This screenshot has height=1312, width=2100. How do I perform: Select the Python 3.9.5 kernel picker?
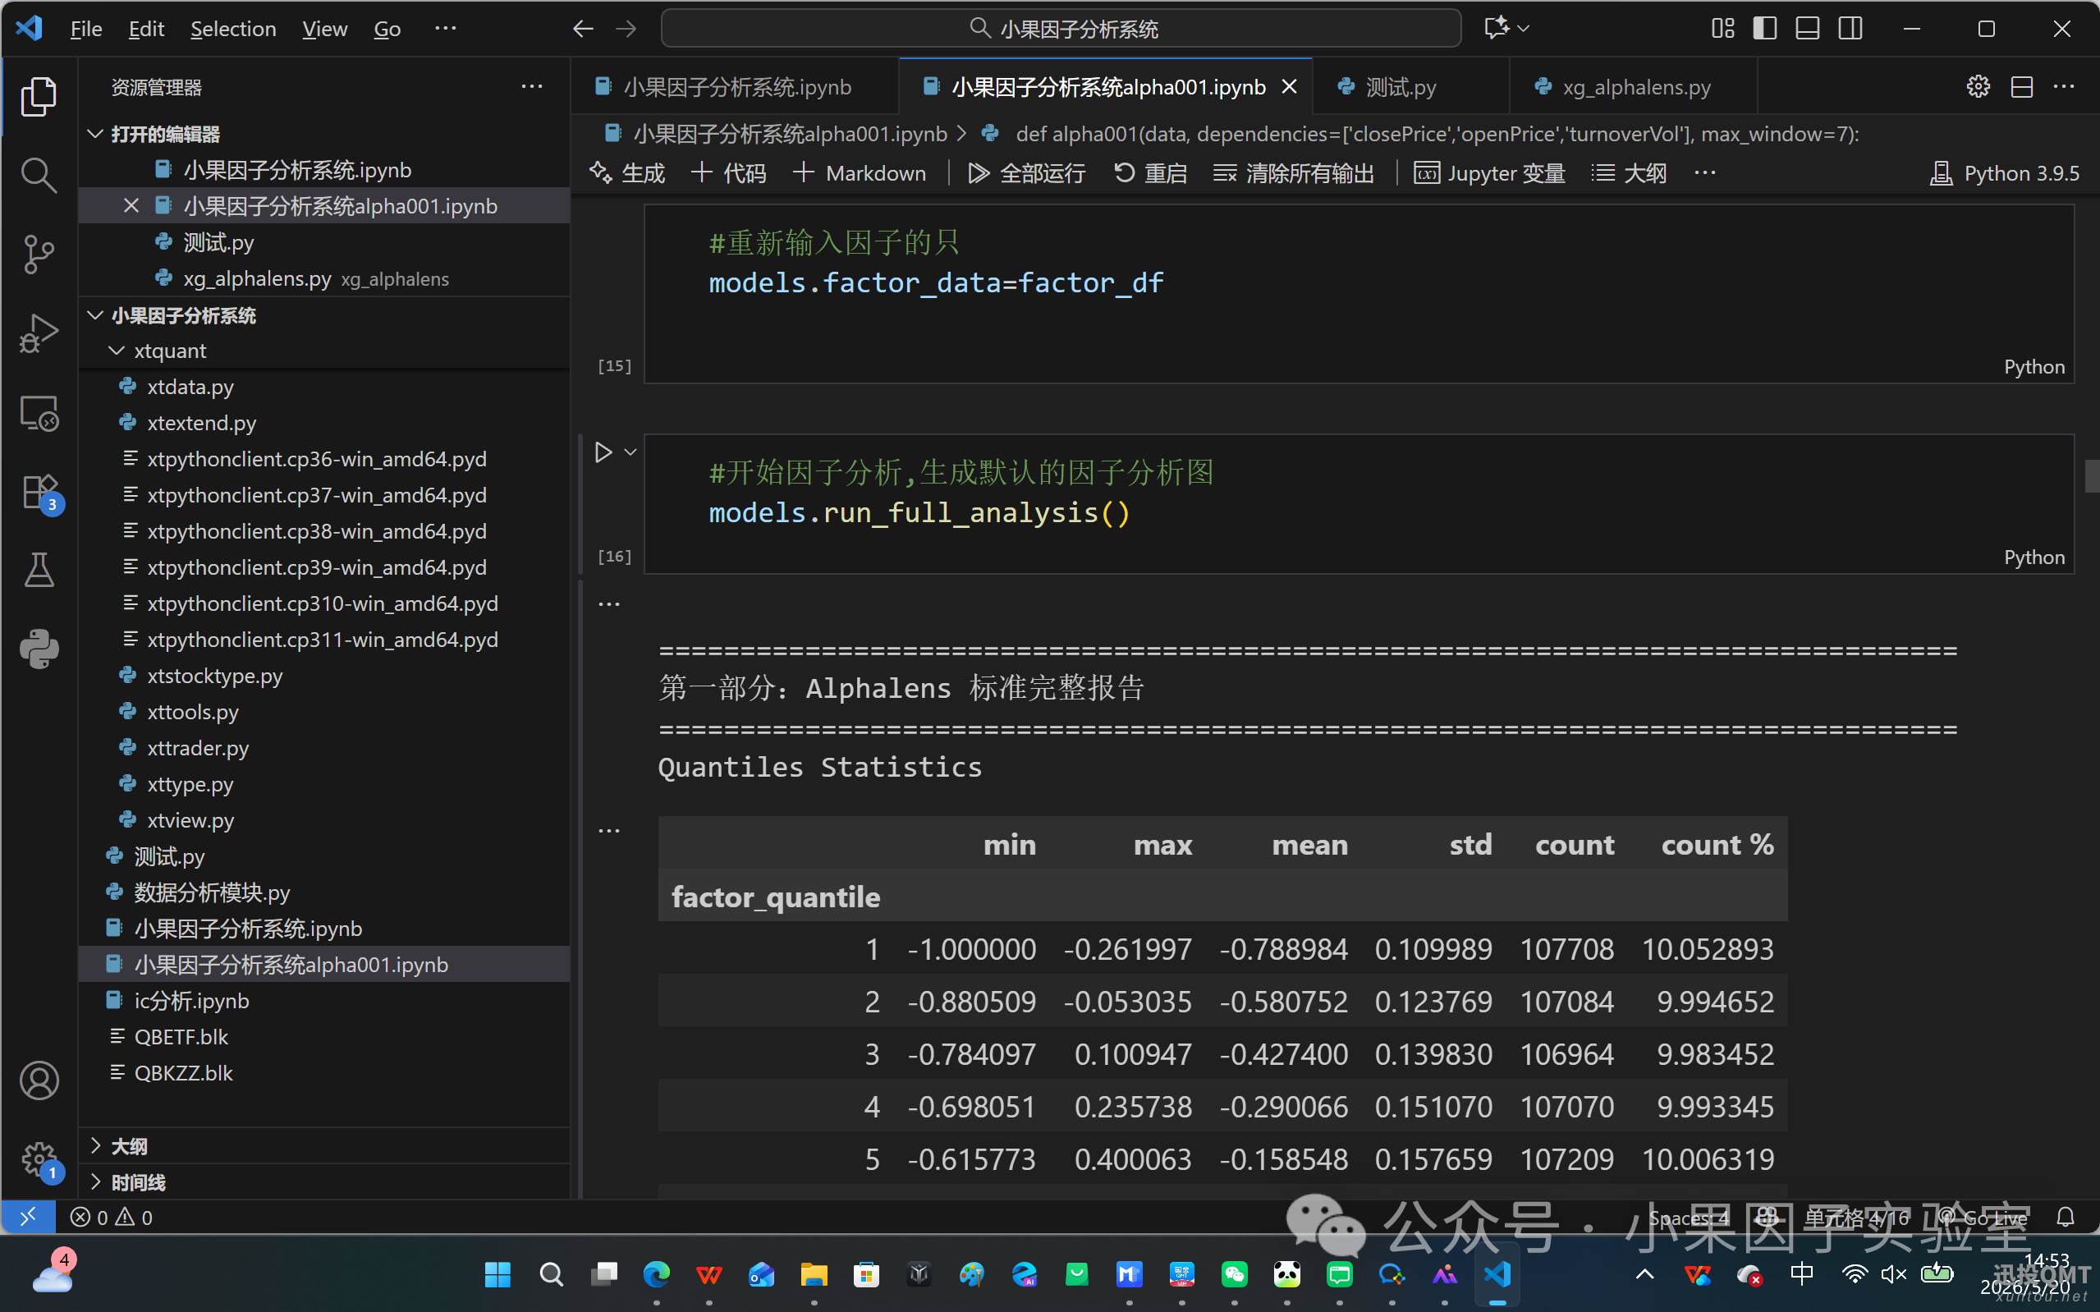[x=2004, y=173]
